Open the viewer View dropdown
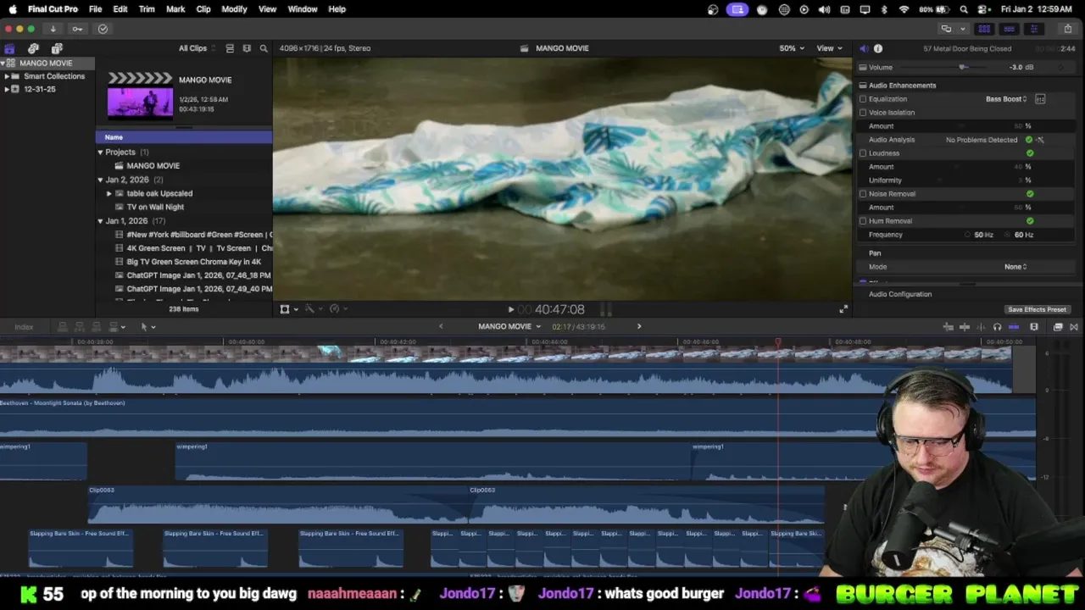Image resolution: width=1085 pixels, height=610 pixels. [x=829, y=48]
